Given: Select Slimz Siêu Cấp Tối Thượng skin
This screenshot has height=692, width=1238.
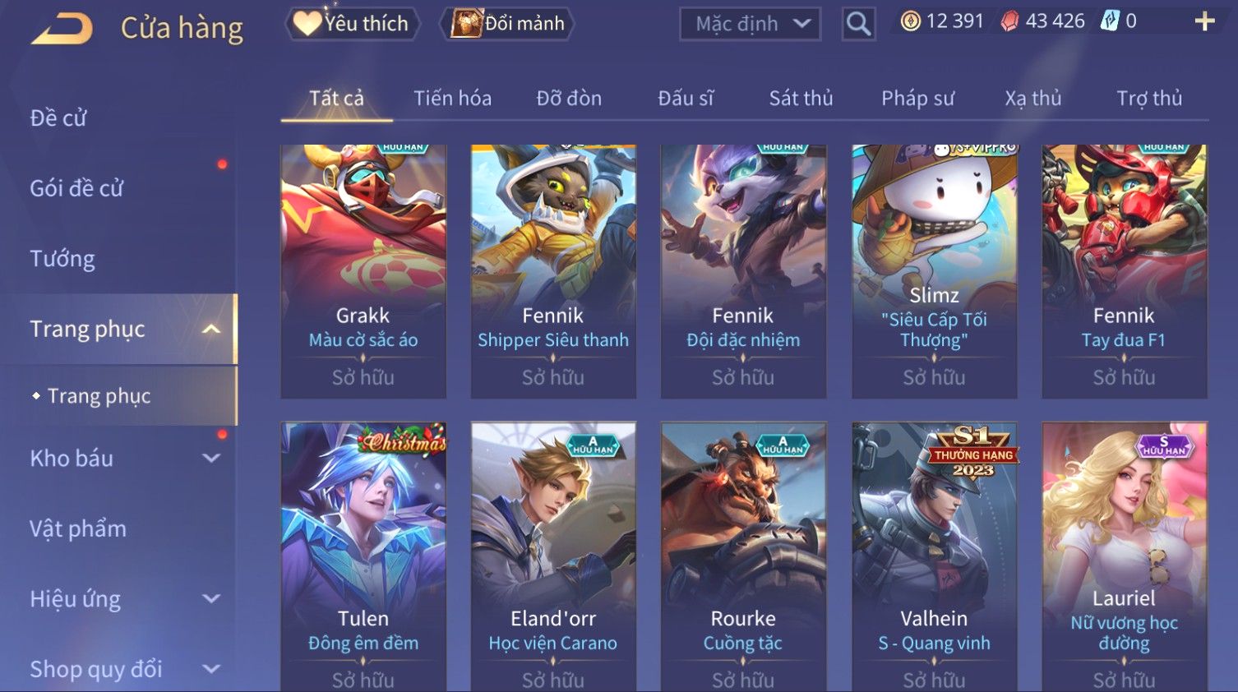Looking at the screenshot, I should (x=934, y=271).
